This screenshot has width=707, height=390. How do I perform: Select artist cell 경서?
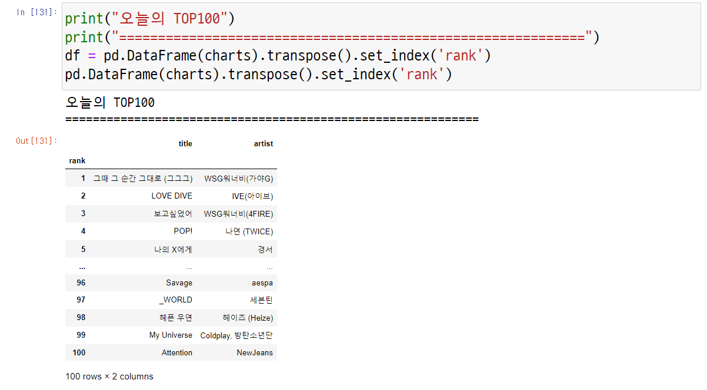coord(265,249)
